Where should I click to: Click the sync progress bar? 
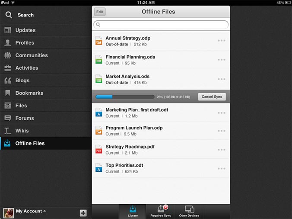coord(125,97)
